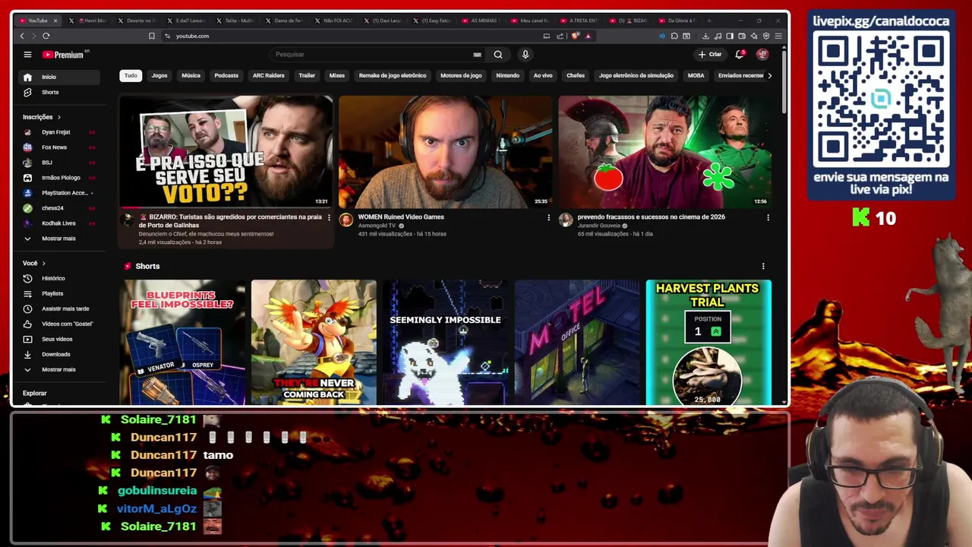Start voice search with microphone icon
The height and width of the screenshot is (547, 972).
(525, 55)
